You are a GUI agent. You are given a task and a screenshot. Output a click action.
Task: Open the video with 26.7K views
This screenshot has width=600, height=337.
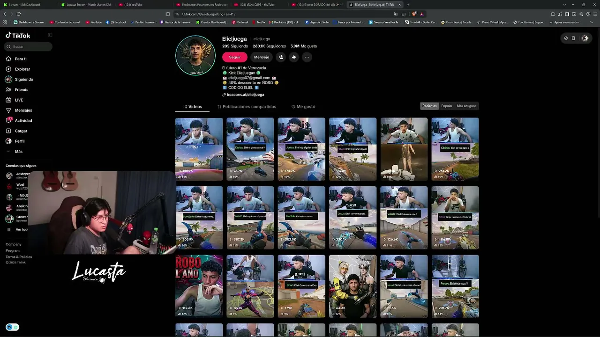pos(250,149)
